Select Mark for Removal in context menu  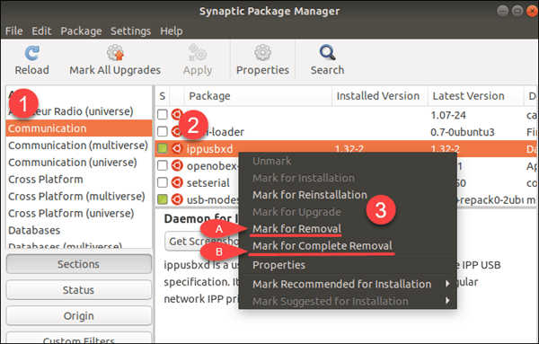coord(296,229)
